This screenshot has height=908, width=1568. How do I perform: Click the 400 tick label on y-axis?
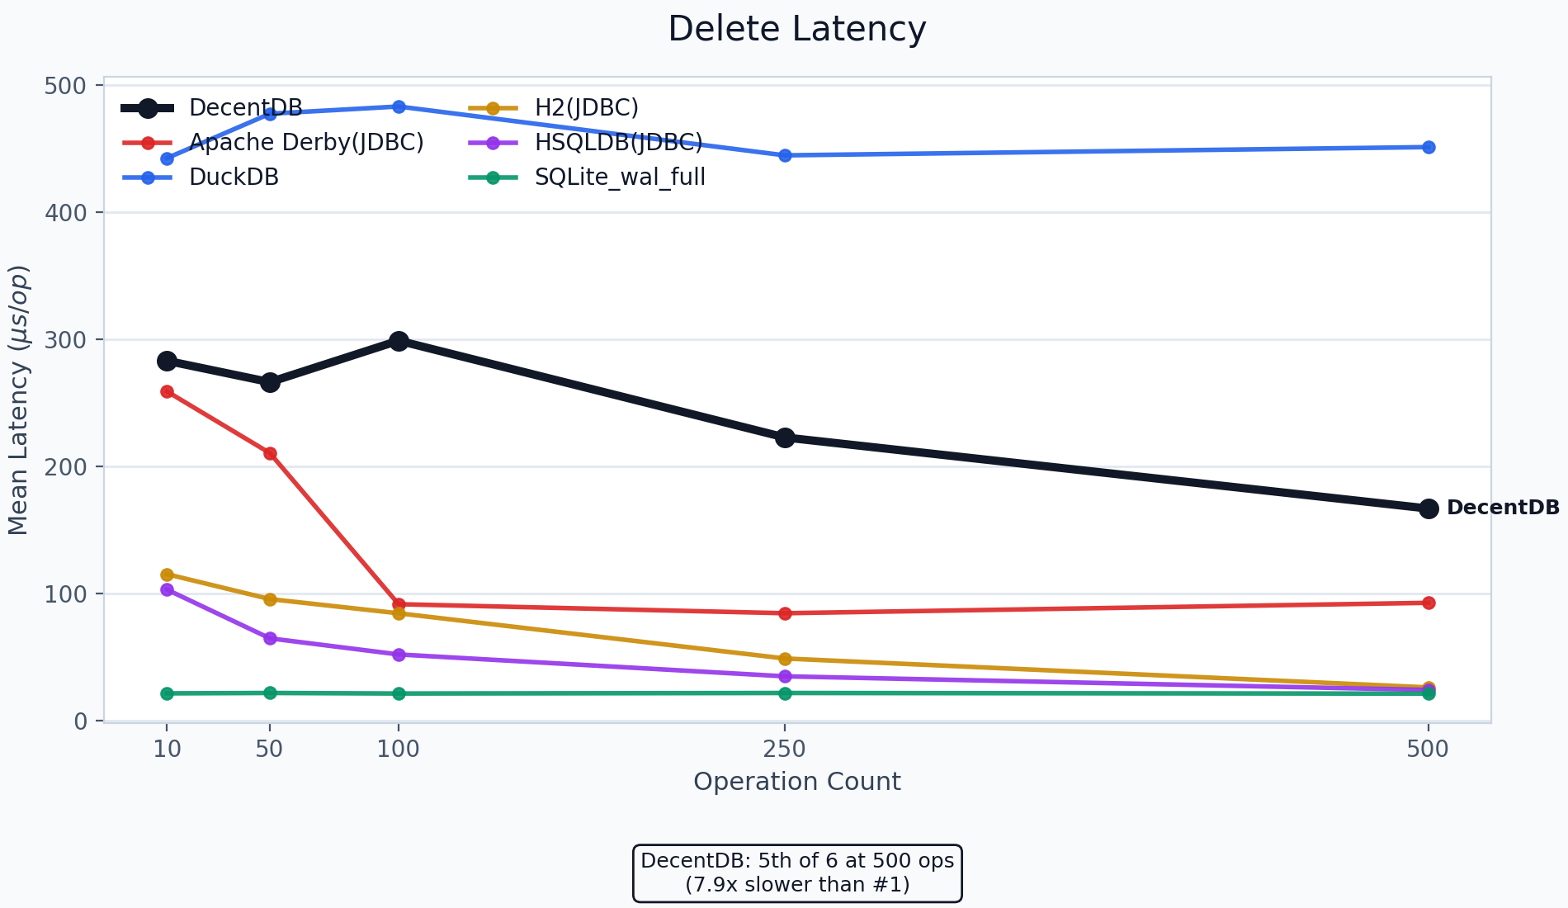click(x=68, y=213)
